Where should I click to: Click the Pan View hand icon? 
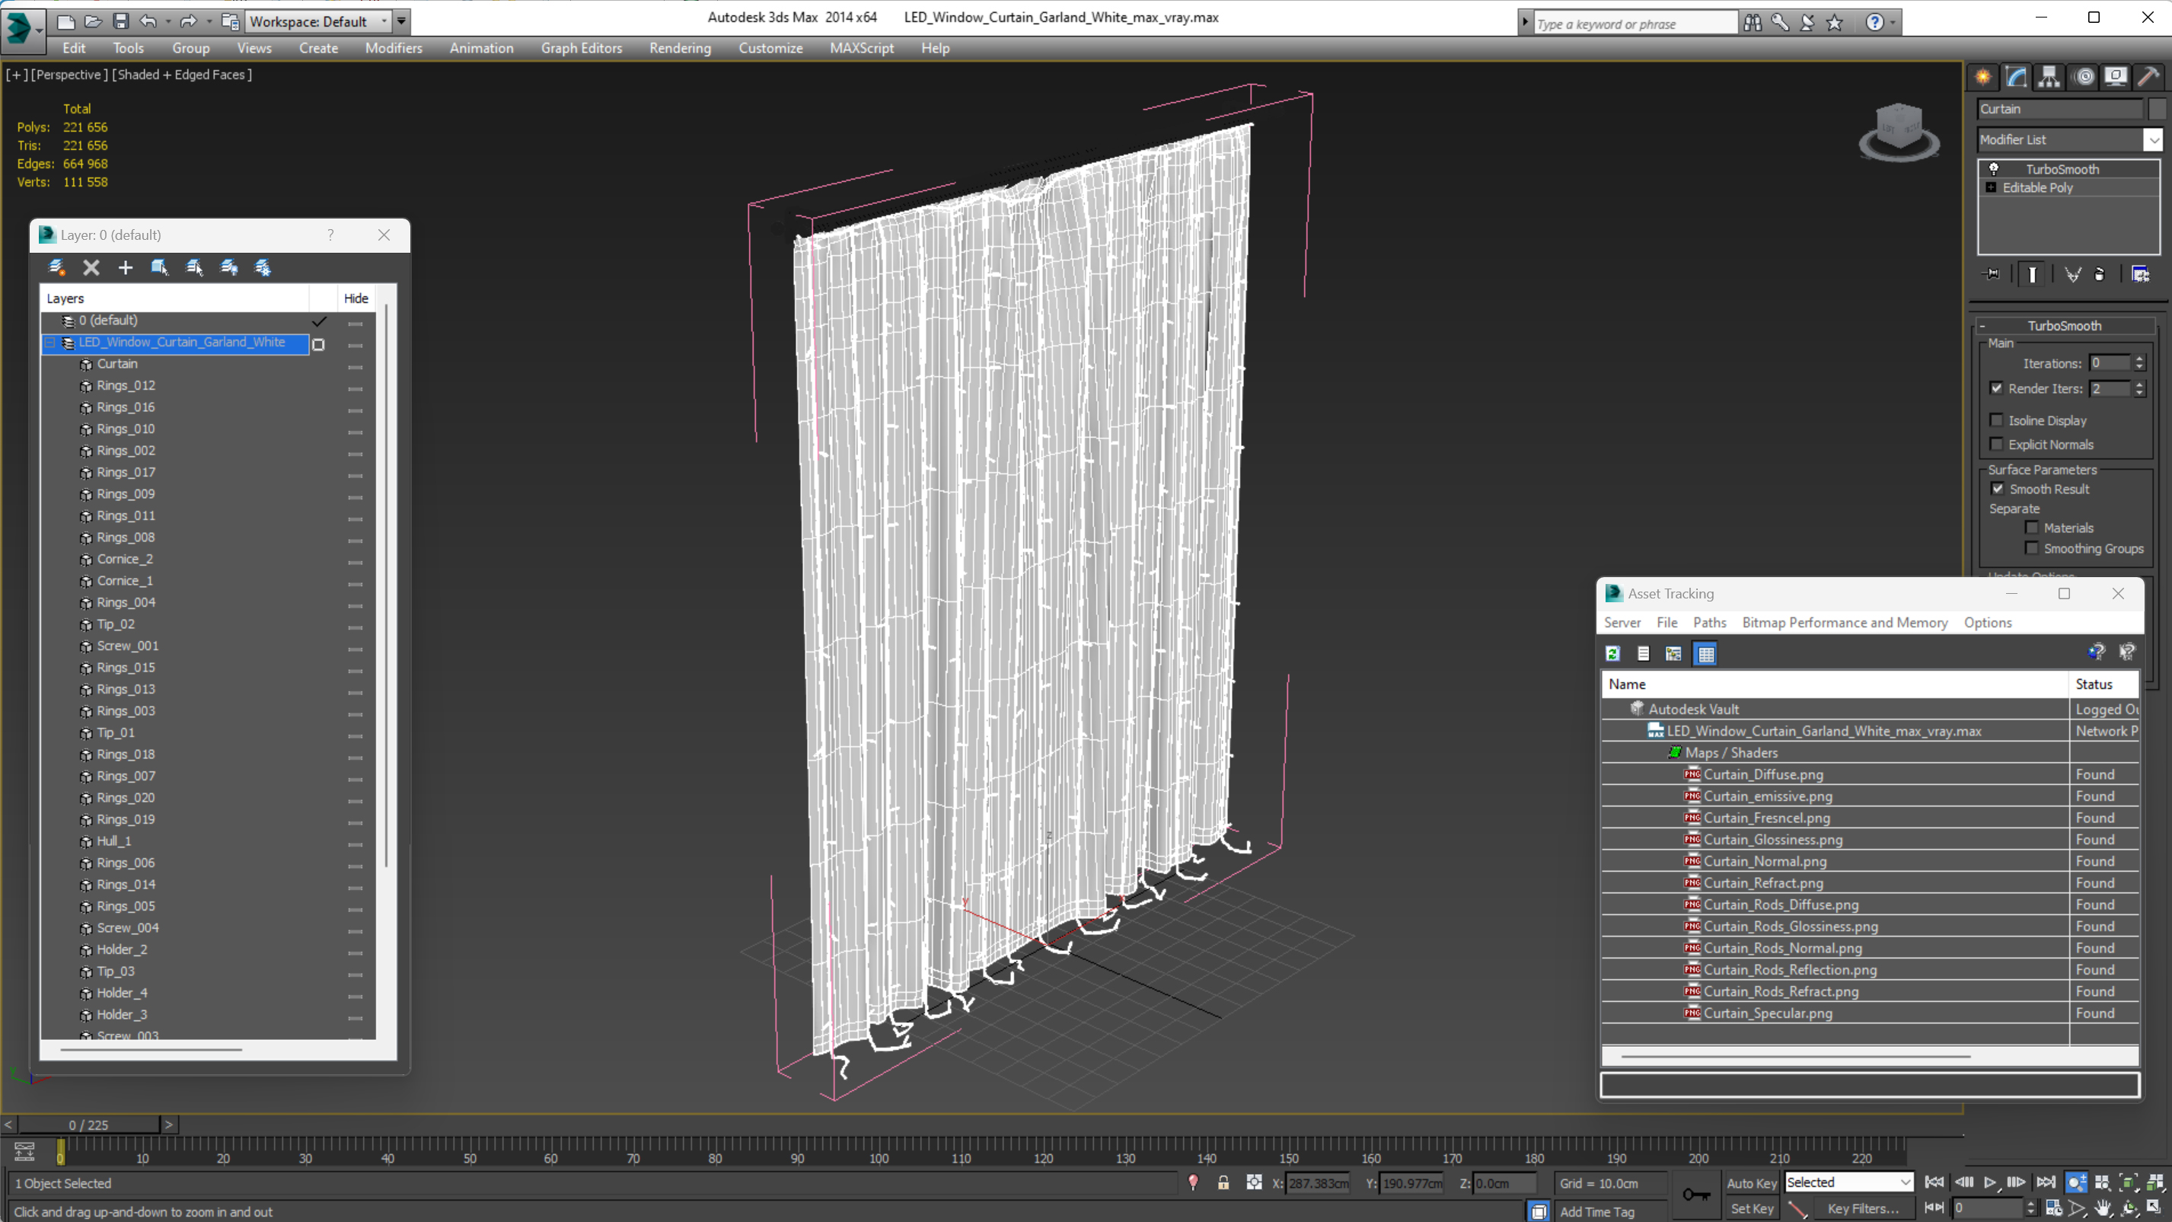2103,1208
